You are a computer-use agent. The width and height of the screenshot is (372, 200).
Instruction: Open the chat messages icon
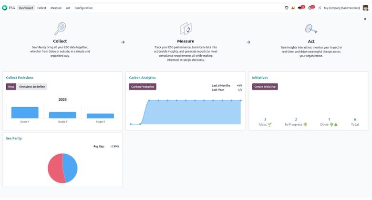click(300, 8)
